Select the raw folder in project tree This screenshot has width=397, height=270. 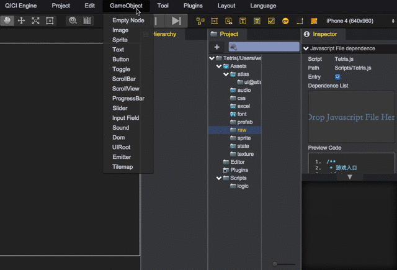click(x=242, y=130)
